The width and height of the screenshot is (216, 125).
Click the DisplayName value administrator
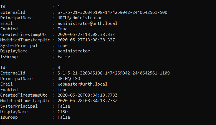coord(74,51)
